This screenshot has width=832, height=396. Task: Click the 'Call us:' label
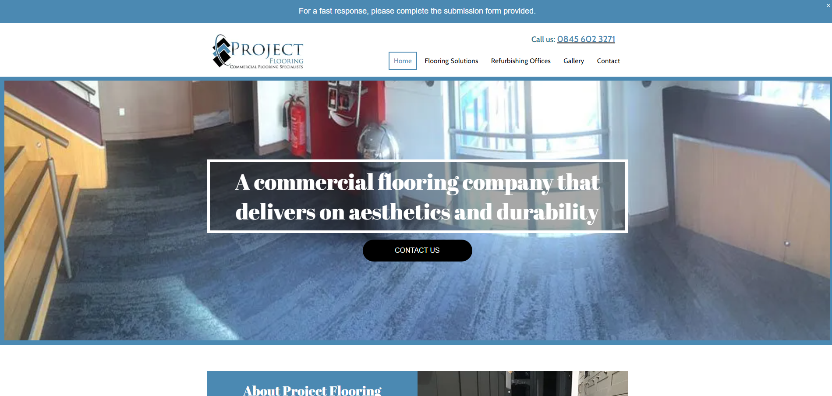(543, 39)
